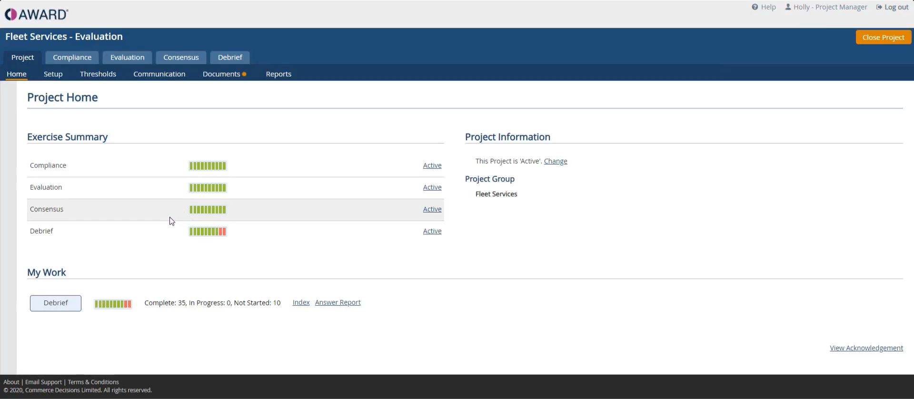The height and width of the screenshot is (399, 914).
Task: Click the Help question mark icon
Action: tap(755, 7)
